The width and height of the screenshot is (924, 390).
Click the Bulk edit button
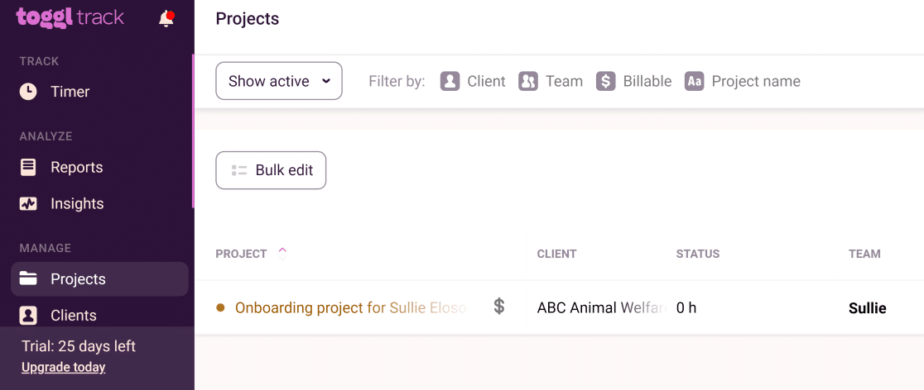[x=271, y=170]
